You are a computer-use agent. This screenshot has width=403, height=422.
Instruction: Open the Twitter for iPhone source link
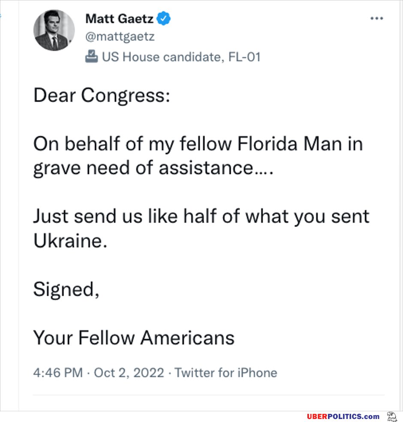point(226,372)
